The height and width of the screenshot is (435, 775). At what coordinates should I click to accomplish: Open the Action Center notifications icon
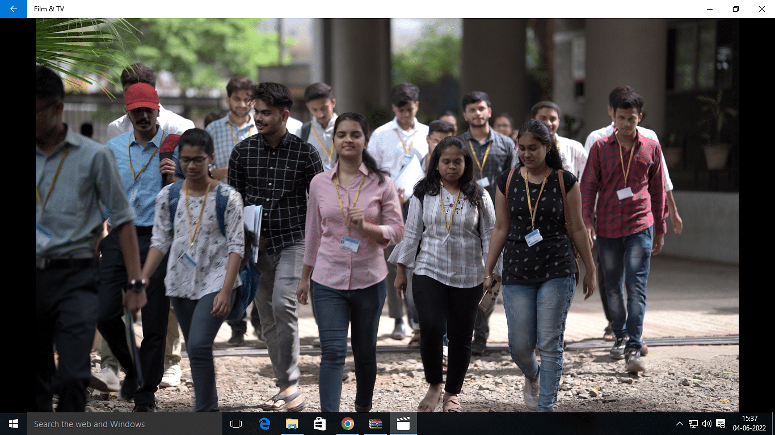pos(721,424)
